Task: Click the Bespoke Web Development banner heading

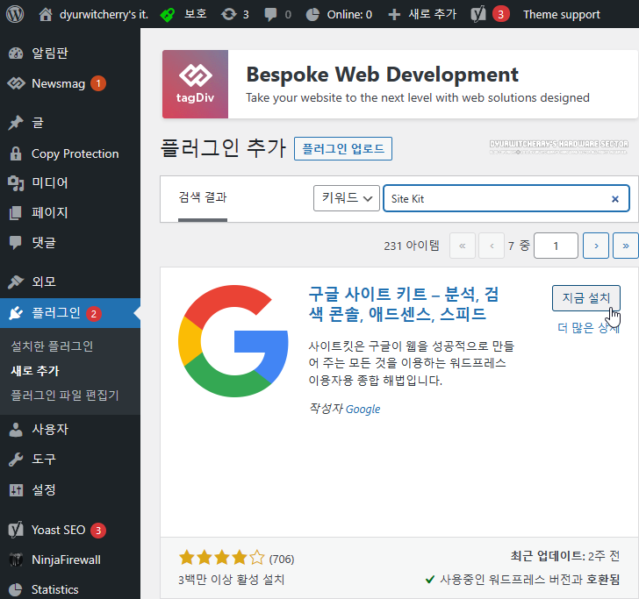Action: (x=383, y=75)
